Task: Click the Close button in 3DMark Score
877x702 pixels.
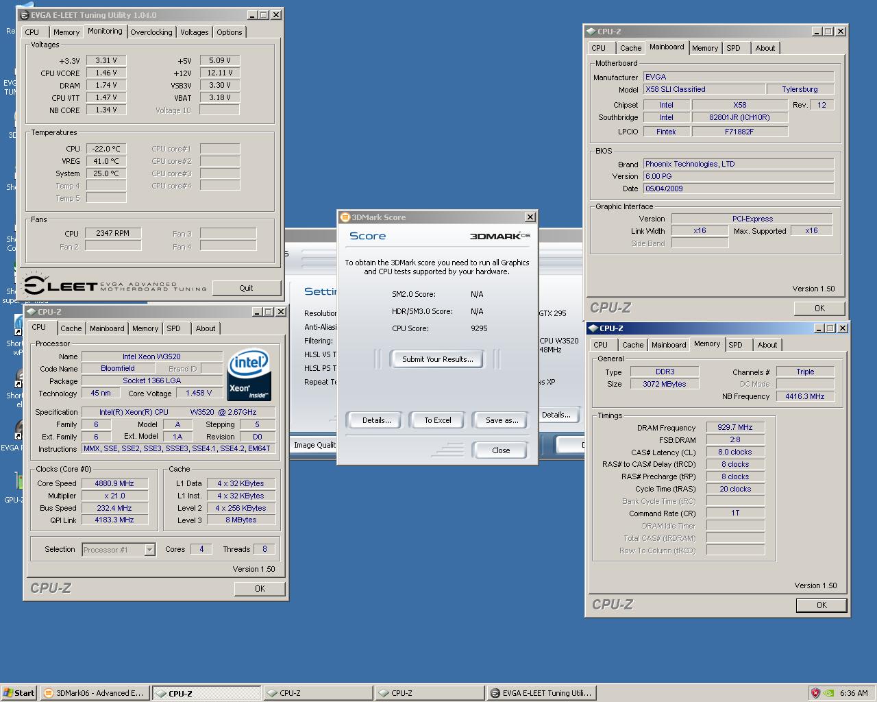Action: point(501,450)
